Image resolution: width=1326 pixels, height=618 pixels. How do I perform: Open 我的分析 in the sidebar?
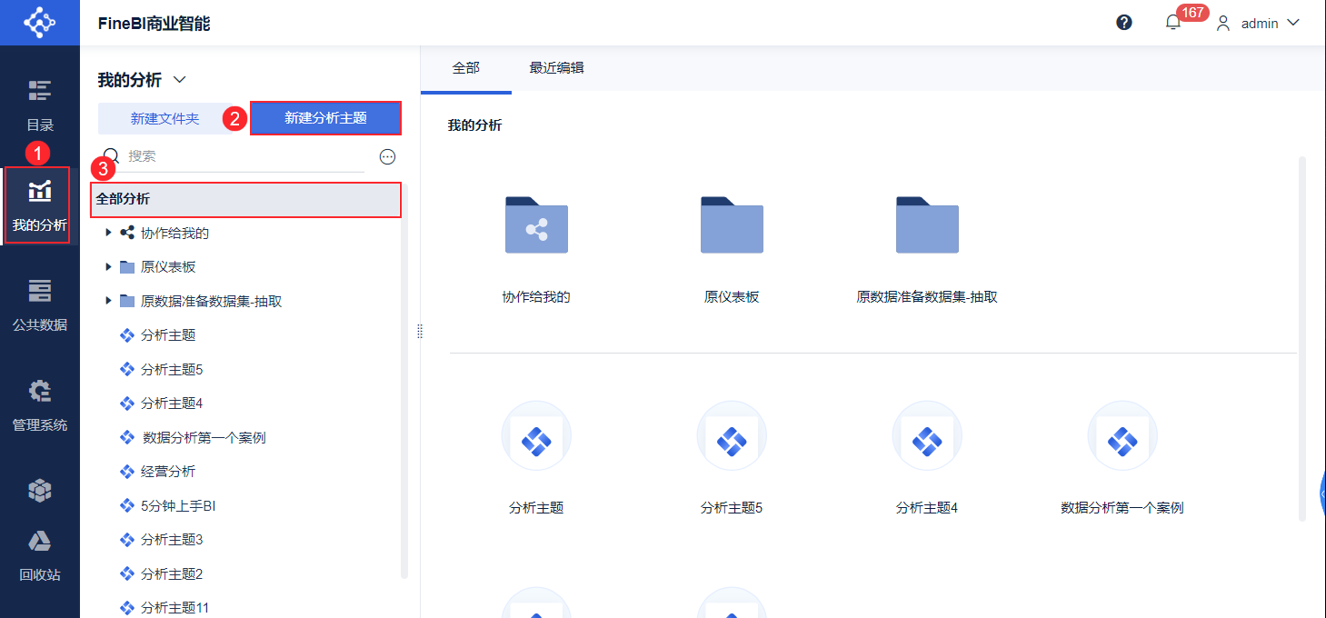(x=40, y=205)
